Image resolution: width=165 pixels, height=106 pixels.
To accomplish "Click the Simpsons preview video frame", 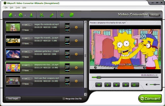I will coord(125,49).
